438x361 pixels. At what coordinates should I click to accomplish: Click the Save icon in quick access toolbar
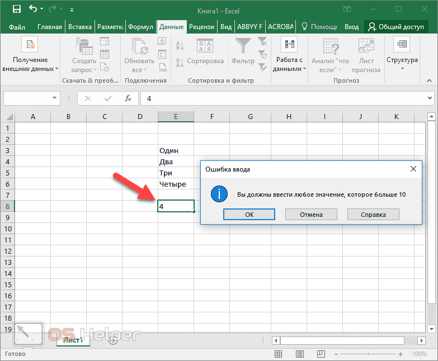pyautogui.click(x=17, y=9)
